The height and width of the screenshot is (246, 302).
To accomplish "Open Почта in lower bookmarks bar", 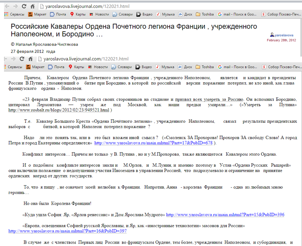I will coord(56,67).
